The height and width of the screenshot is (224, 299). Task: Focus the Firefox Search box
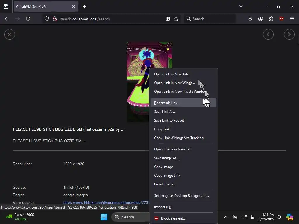[210, 19]
